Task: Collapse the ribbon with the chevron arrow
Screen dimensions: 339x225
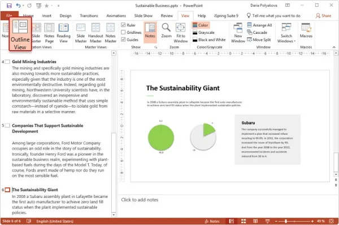Action: tap(334, 47)
